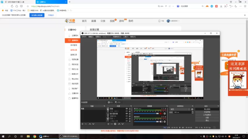The image size is (248, 139).
Task: Mute the 桌面音频 speaker icon
Action: [x=161, y=122]
